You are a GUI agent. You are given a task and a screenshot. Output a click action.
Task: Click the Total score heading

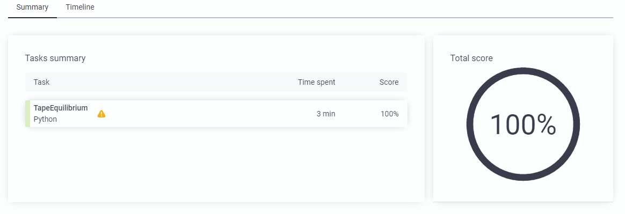pos(471,58)
